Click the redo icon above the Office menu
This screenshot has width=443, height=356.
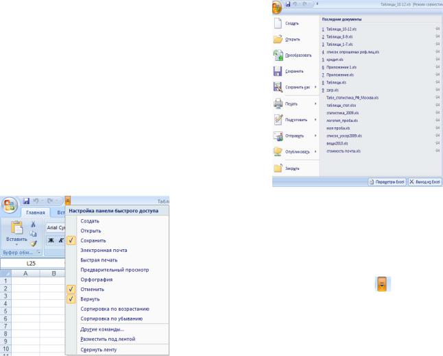(x=305, y=4)
